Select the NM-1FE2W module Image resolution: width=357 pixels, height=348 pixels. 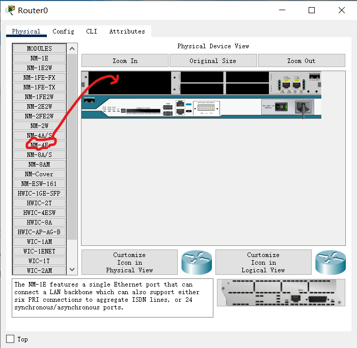tap(39, 97)
